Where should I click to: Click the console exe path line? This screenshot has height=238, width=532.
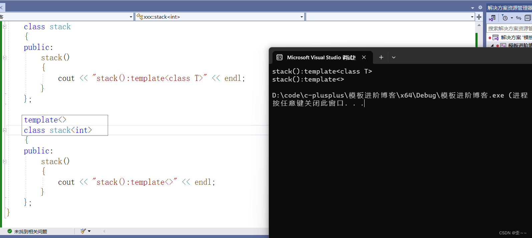(x=400, y=95)
